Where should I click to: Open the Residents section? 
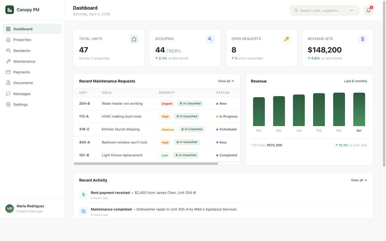[x=21, y=50]
